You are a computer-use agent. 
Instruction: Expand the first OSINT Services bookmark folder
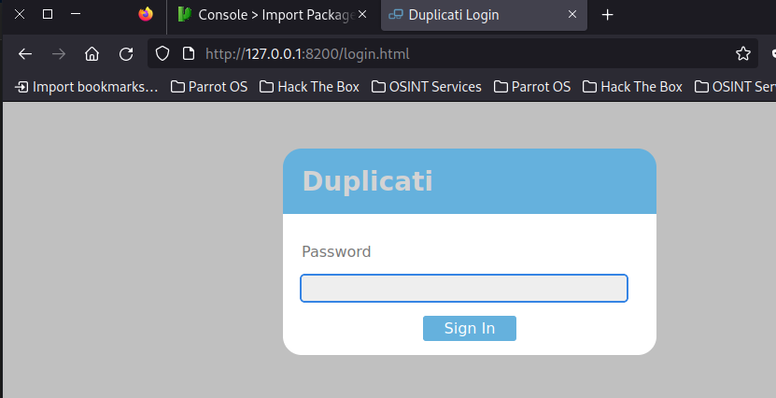(x=427, y=87)
